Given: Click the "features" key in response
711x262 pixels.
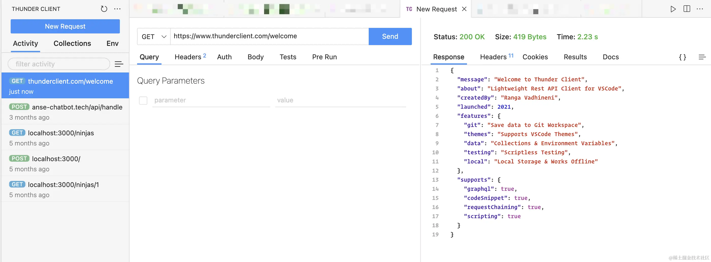Looking at the screenshot, I should 474,116.
